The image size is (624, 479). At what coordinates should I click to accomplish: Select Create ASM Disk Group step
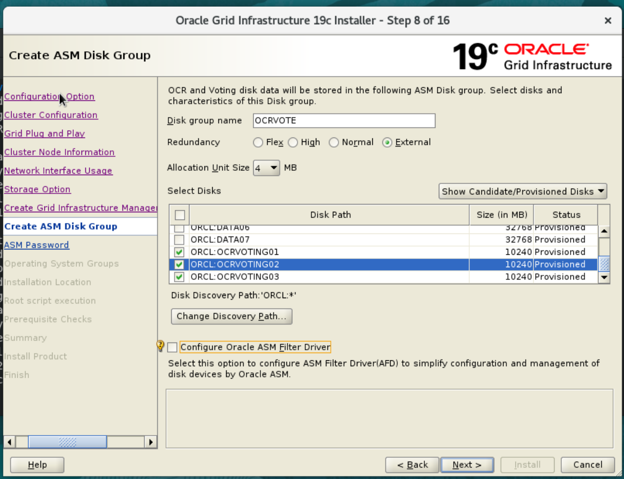tap(61, 227)
